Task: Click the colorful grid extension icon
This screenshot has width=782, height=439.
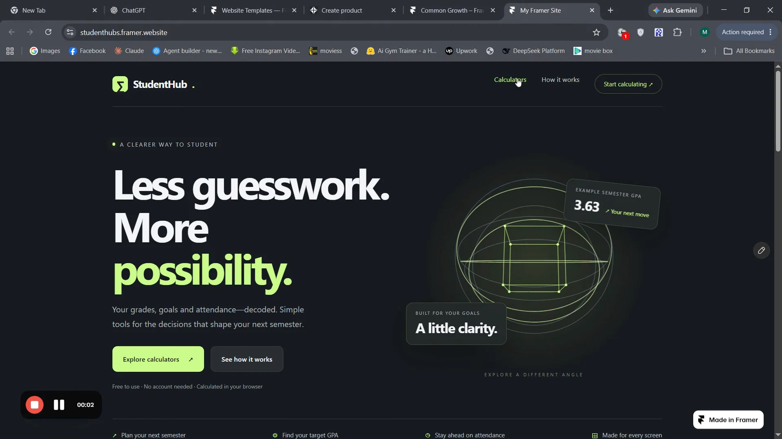Action: tap(659, 32)
